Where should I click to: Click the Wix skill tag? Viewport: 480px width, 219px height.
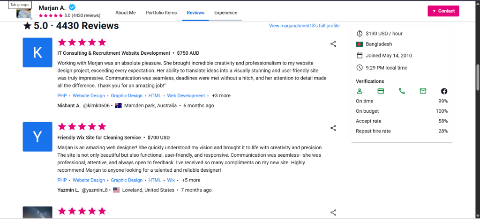pos(171,180)
